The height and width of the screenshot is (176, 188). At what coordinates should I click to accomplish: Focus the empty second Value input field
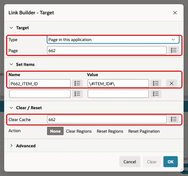coord(118,94)
